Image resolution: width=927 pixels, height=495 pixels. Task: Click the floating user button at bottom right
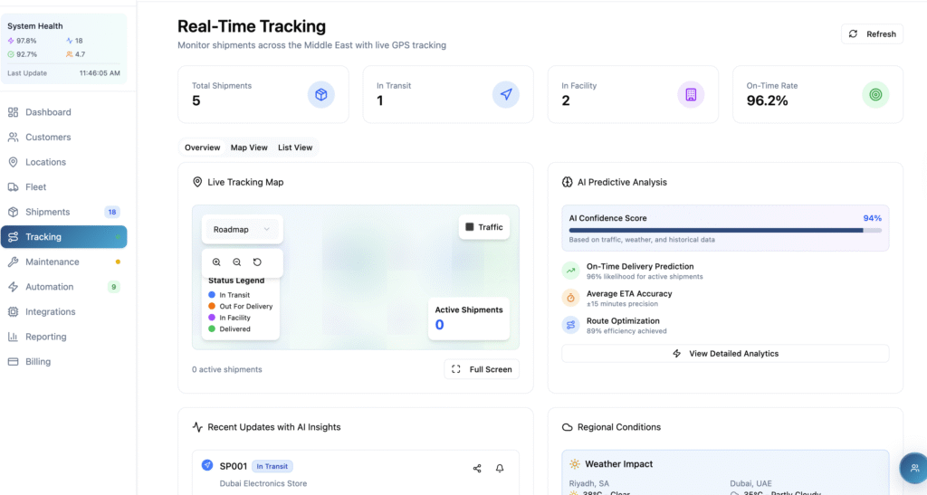click(x=913, y=468)
